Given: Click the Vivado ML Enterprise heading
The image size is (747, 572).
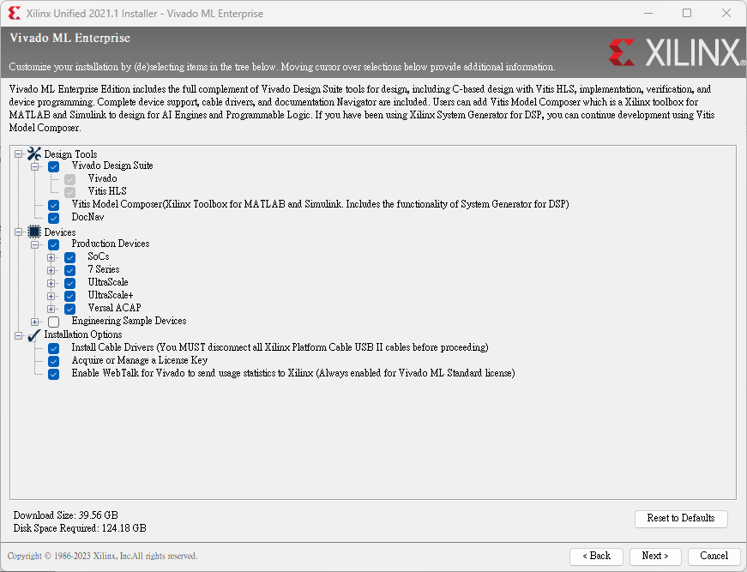Looking at the screenshot, I should pos(70,38).
